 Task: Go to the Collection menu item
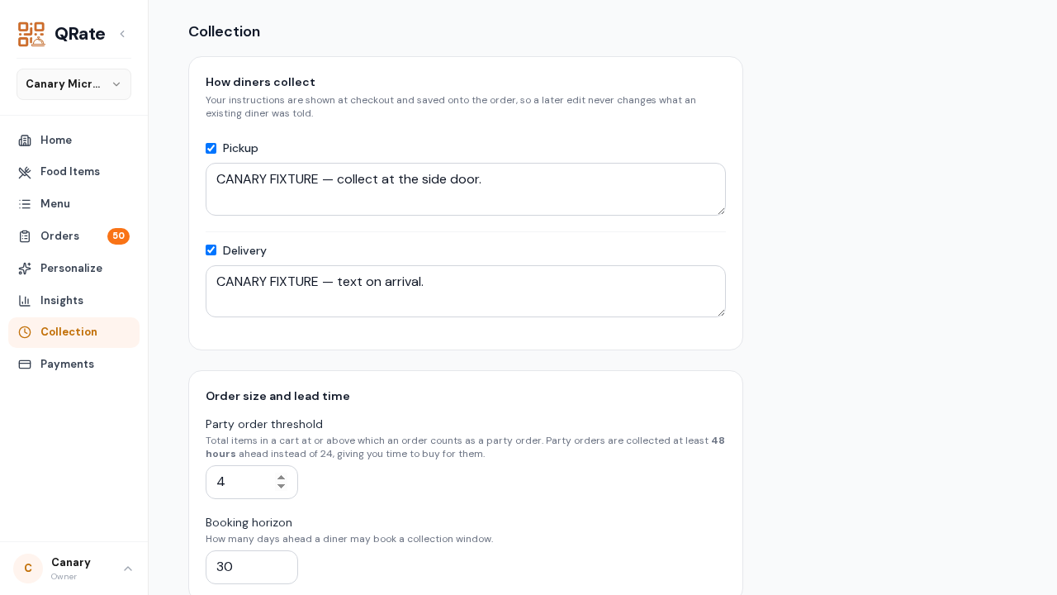[73, 332]
